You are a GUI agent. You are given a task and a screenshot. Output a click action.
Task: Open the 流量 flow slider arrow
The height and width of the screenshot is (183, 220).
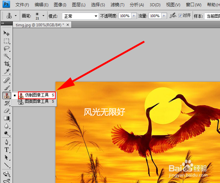tap(164, 16)
